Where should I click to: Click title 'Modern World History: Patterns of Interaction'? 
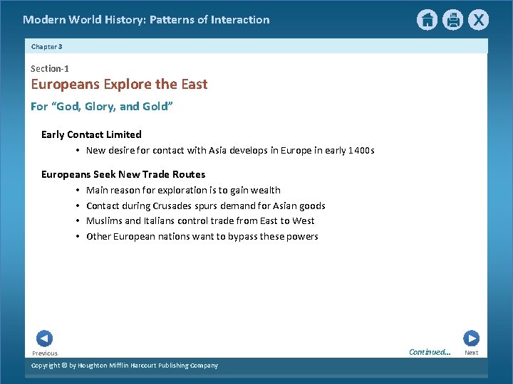146,20
